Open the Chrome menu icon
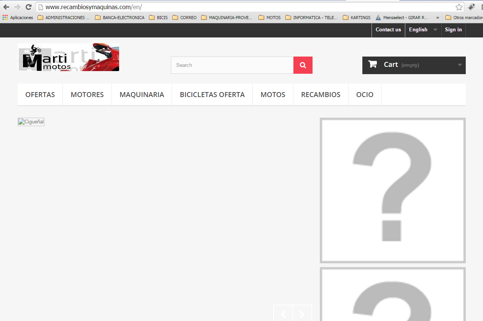The width and height of the screenshot is (483, 321). [481, 7]
